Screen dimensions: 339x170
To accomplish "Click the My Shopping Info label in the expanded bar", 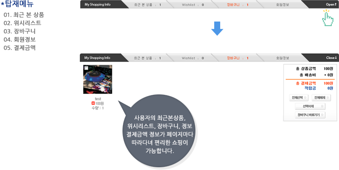I will [x=97, y=58].
